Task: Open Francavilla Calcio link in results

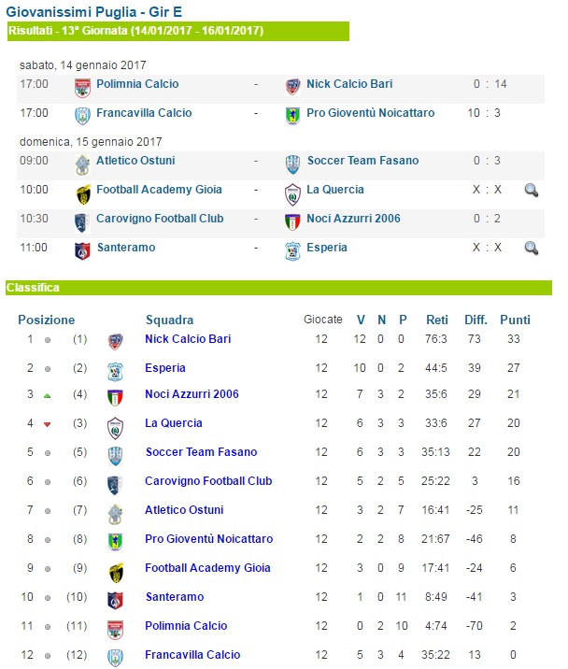Action: pyautogui.click(x=144, y=113)
